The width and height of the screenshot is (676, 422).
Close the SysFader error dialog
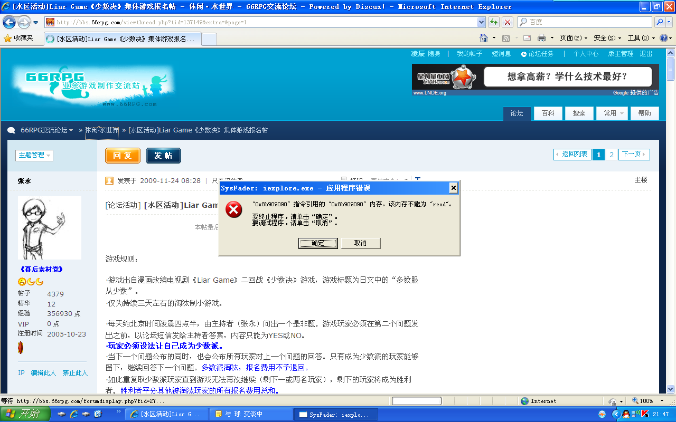click(453, 188)
